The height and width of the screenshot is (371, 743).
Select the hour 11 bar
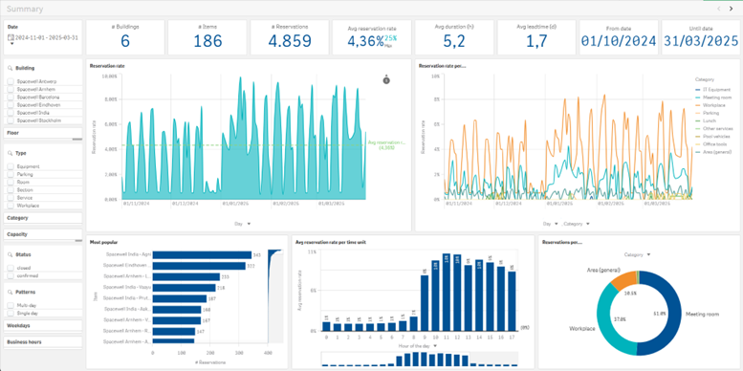(x=446, y=293)
